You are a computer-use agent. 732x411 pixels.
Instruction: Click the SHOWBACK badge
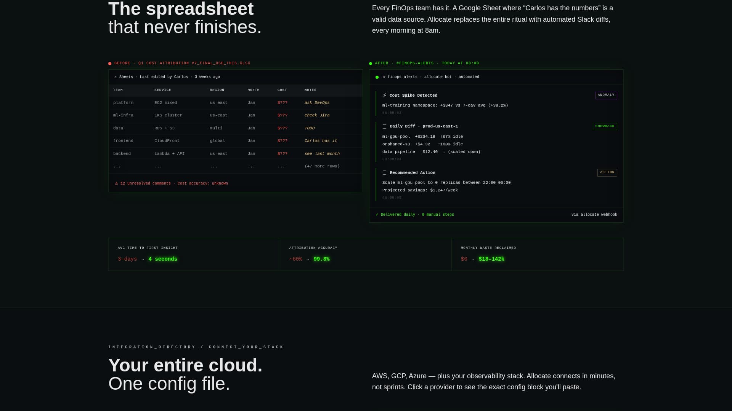click(x=605, y=126)
